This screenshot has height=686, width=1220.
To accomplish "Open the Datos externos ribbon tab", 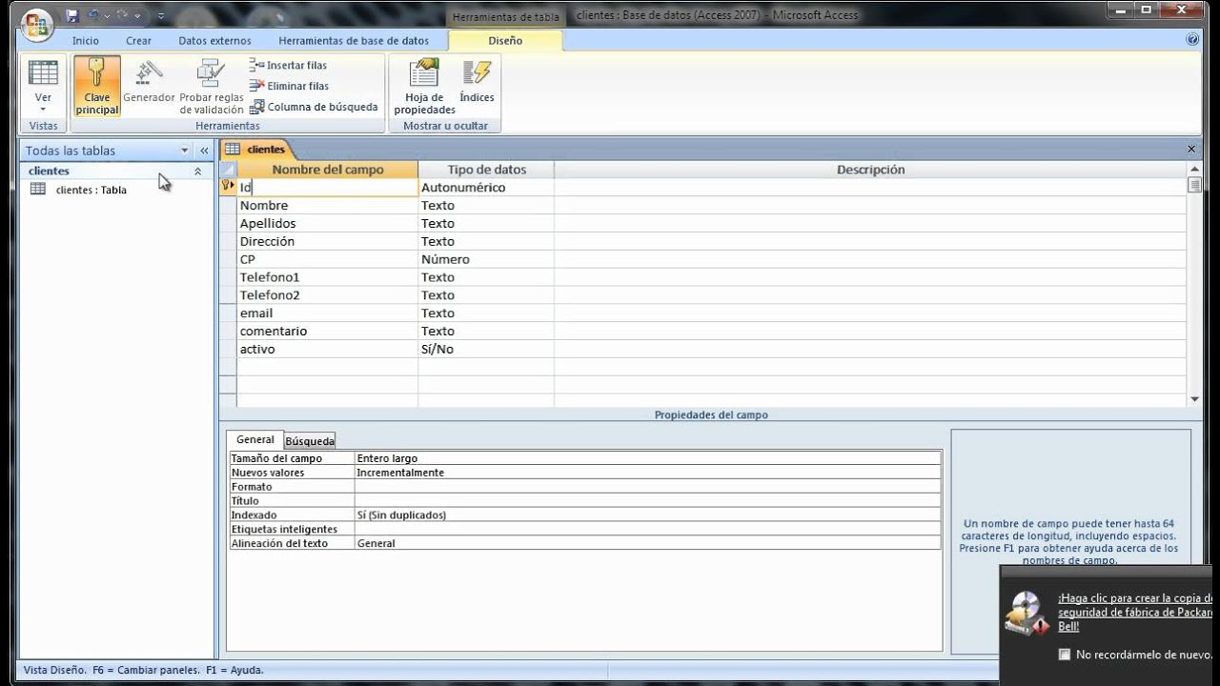I will [215, 41].
